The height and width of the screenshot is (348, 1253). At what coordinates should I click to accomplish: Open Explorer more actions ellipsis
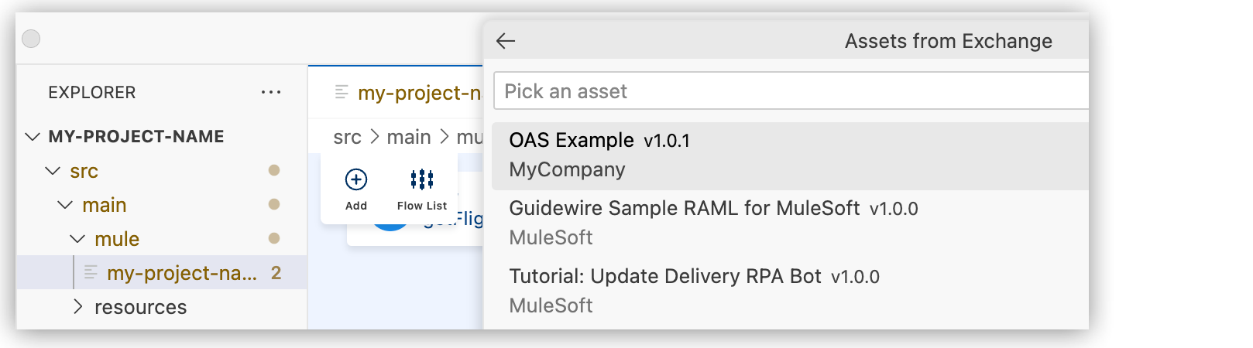[271, 93]
